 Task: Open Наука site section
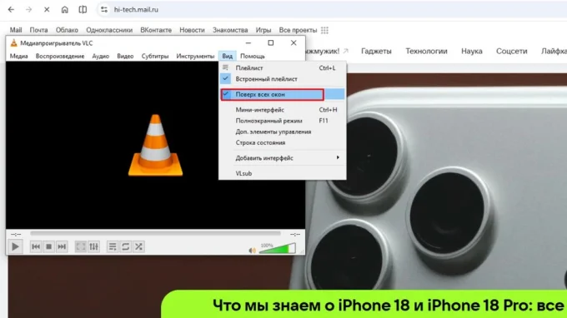[x=472, y=52]
